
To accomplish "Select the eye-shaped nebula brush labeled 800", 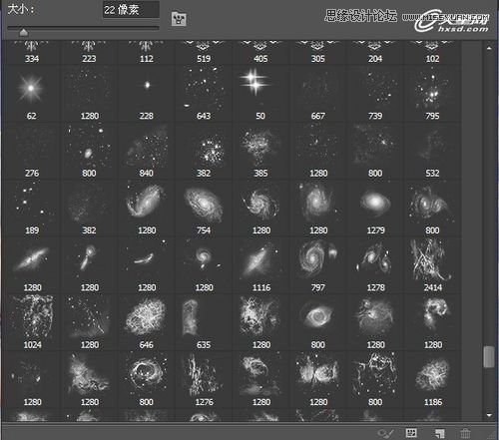I will click(318, 322).
